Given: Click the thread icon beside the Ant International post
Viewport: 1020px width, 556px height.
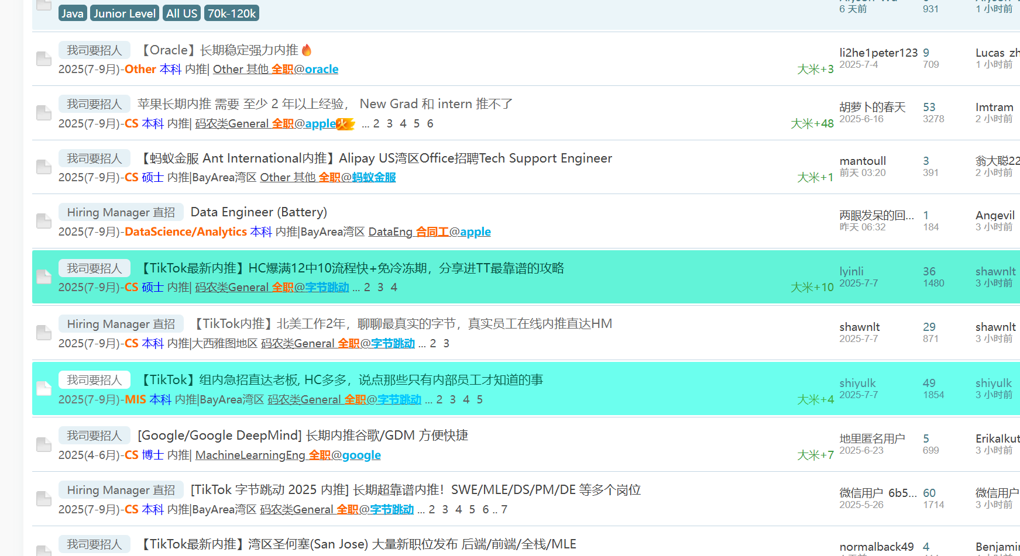Looking at the screenshot, I should tap(44, 167).
